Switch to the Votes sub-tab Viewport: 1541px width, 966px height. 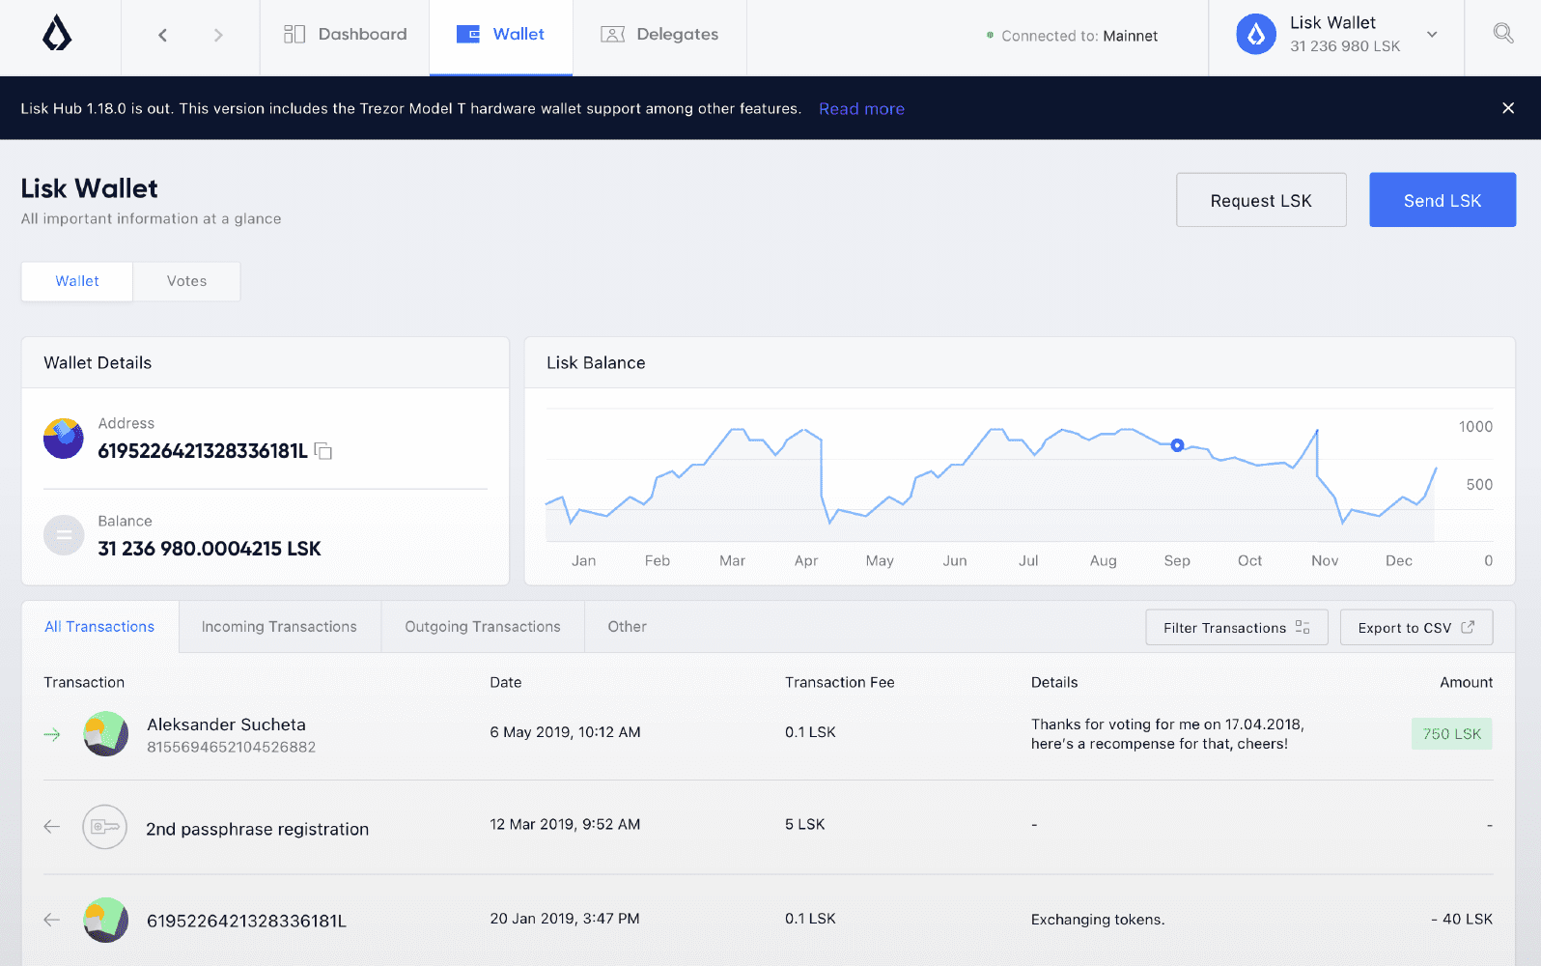point(186,281)
